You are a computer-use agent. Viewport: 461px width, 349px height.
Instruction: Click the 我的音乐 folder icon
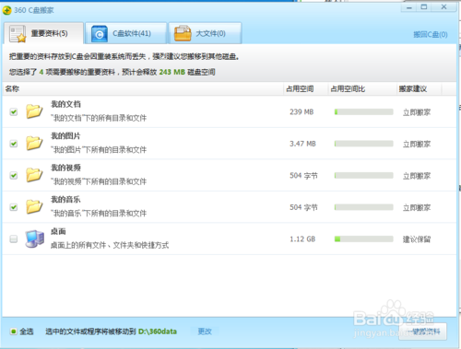[34, 206]
